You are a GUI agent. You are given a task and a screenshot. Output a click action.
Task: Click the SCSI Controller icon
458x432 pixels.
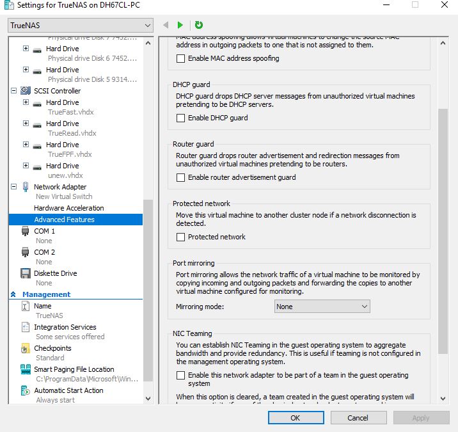coord(26,91)
